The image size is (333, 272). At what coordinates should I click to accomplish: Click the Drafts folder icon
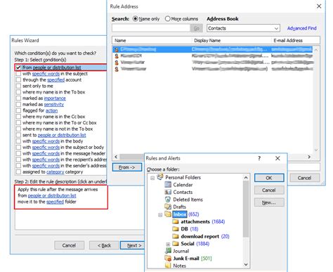pos(168,207)
